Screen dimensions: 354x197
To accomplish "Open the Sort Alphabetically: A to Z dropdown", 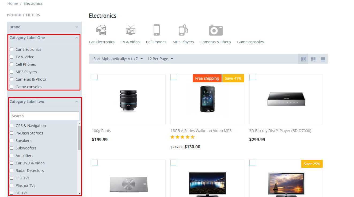I will (118, 59).
